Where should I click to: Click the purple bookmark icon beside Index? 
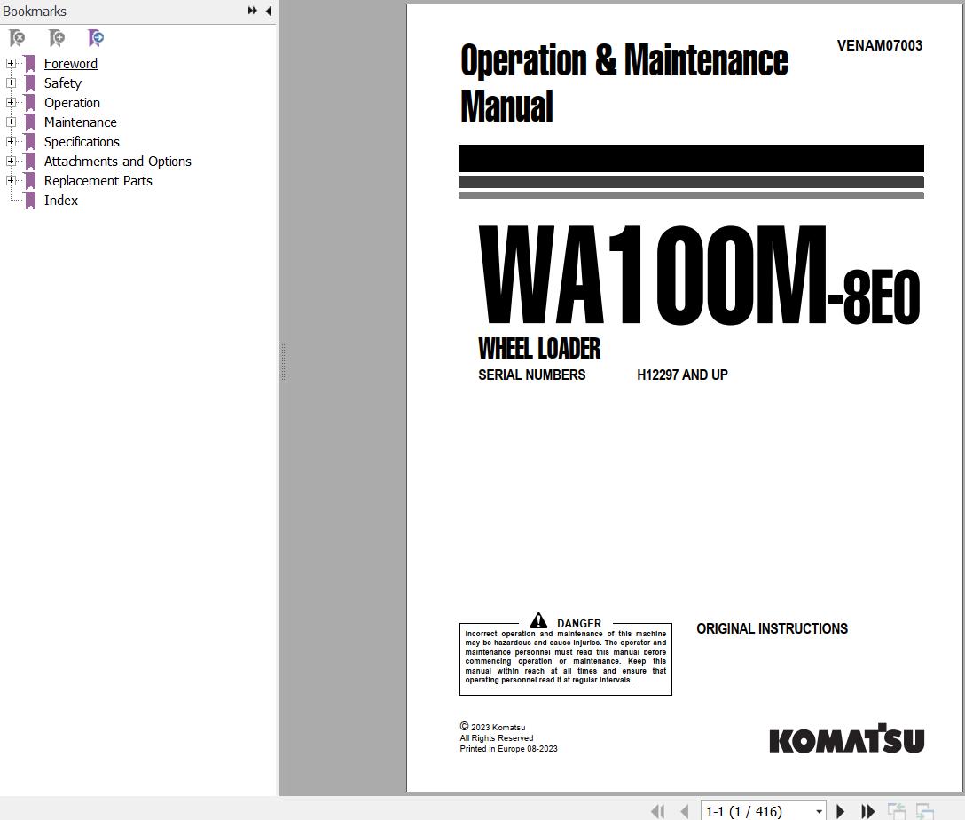point(30,200)
